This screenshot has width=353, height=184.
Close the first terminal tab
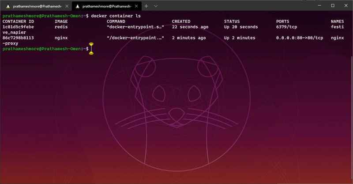coord(67,6)
